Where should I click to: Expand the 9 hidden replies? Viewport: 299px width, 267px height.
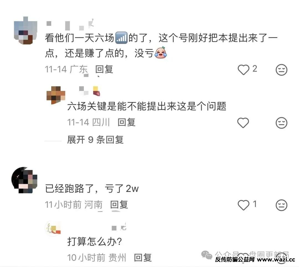[x=95, y=140]
